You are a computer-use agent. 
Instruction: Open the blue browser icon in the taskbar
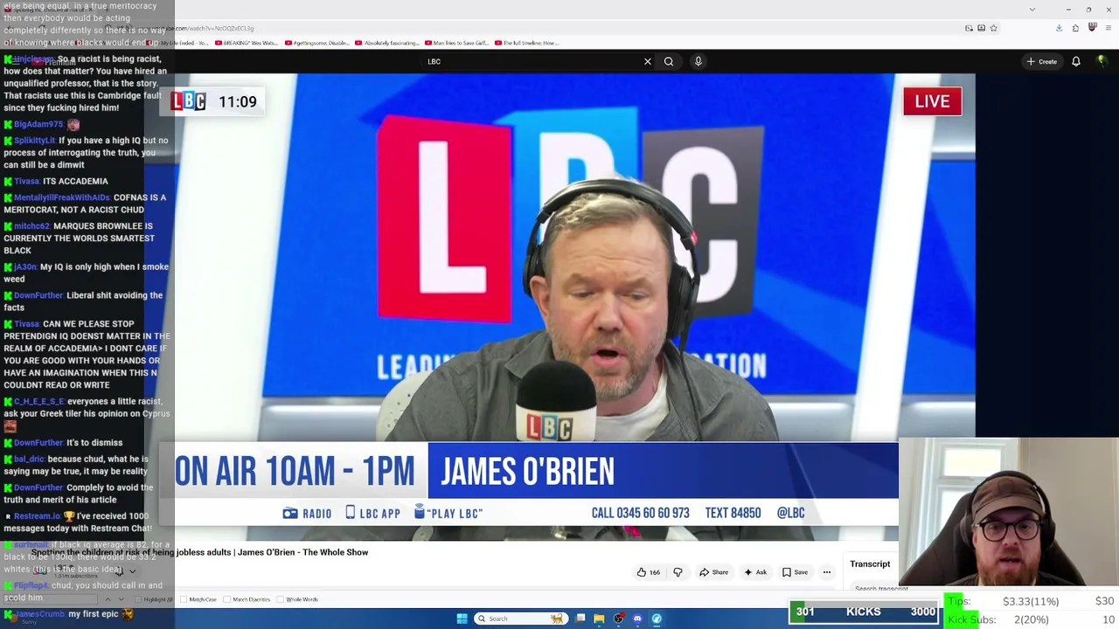tap(657, 619)
